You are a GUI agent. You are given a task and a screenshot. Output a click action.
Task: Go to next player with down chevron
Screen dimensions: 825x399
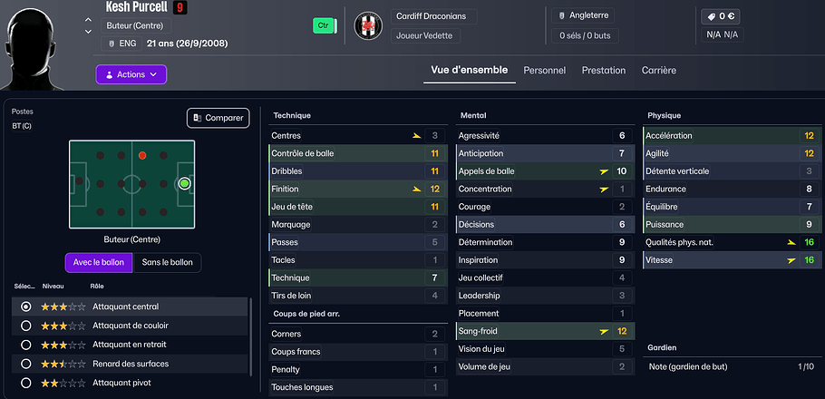pyautogui.click(x=88, y=32)
